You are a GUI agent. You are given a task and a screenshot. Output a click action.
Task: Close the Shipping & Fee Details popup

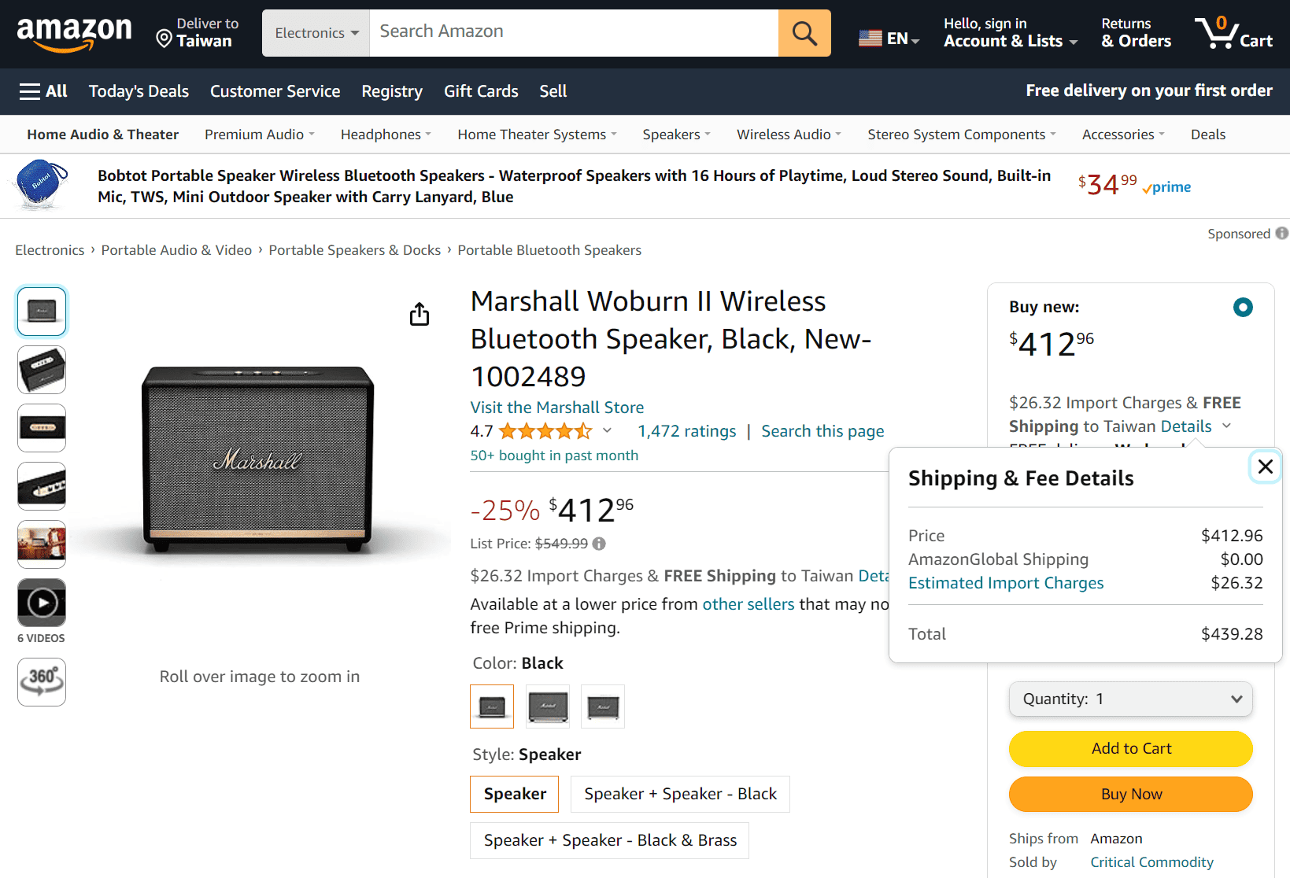click(x=1265, y=467)
